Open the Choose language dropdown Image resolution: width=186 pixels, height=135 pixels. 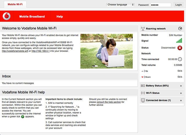coord(120,5)
